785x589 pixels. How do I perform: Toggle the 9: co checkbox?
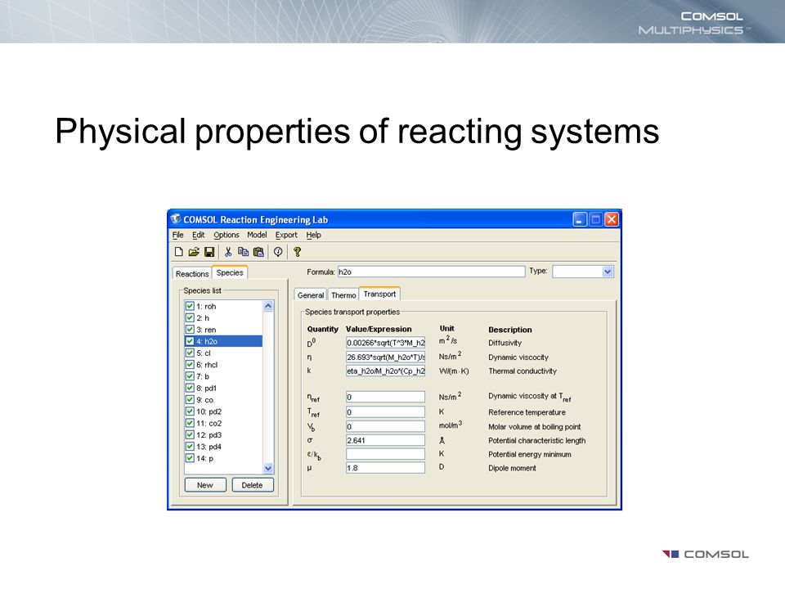tap(190, 400)
